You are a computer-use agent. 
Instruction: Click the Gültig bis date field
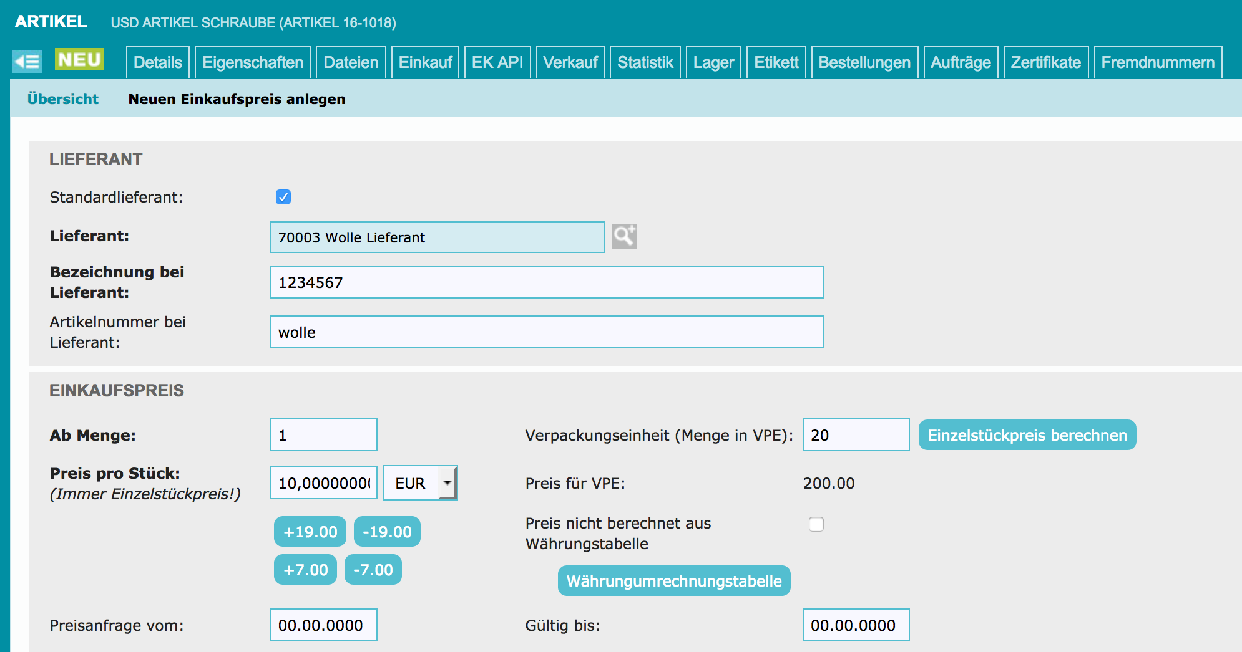[x=856, y=625]
